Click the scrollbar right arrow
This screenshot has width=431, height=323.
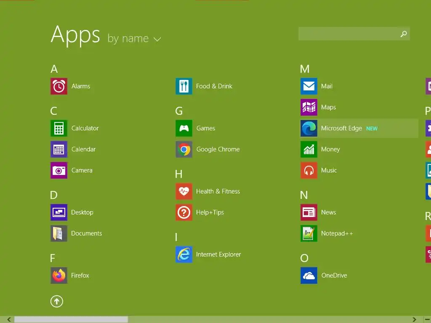(x=414, y=320)
